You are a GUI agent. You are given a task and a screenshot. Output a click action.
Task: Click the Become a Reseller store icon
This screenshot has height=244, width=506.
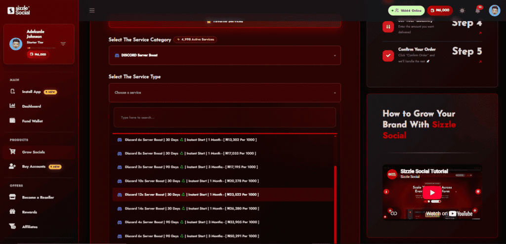12,197
